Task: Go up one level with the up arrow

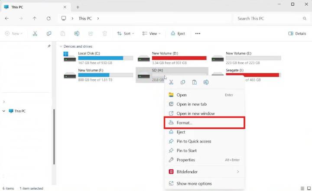Action: coord(35,19)
